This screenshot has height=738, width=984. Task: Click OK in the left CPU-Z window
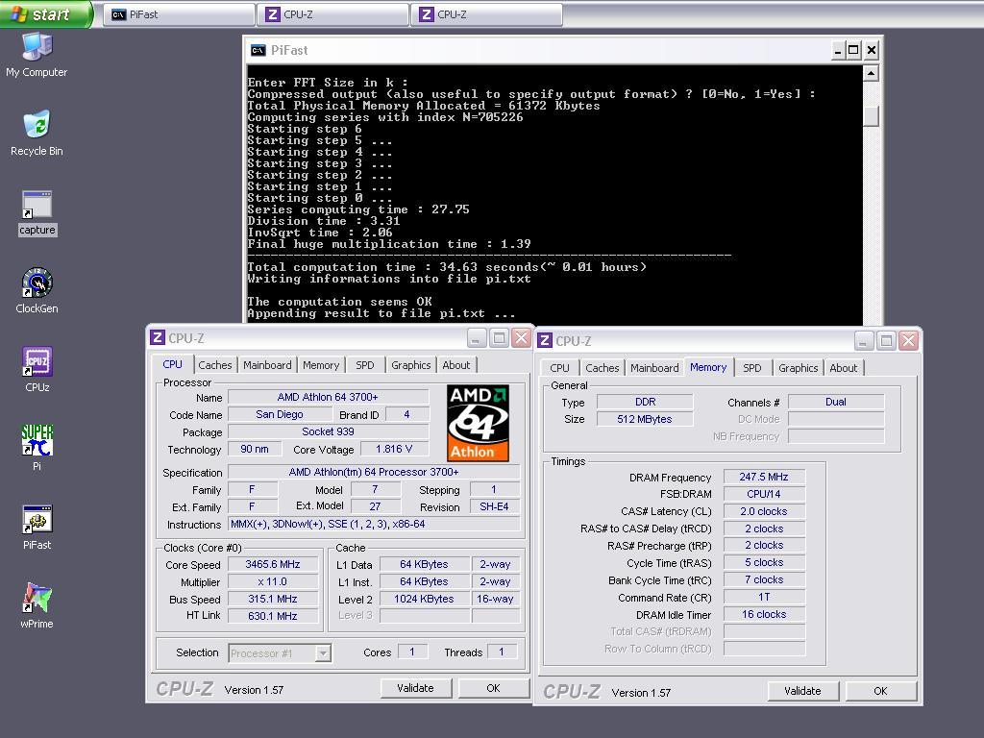pos(493,688)
